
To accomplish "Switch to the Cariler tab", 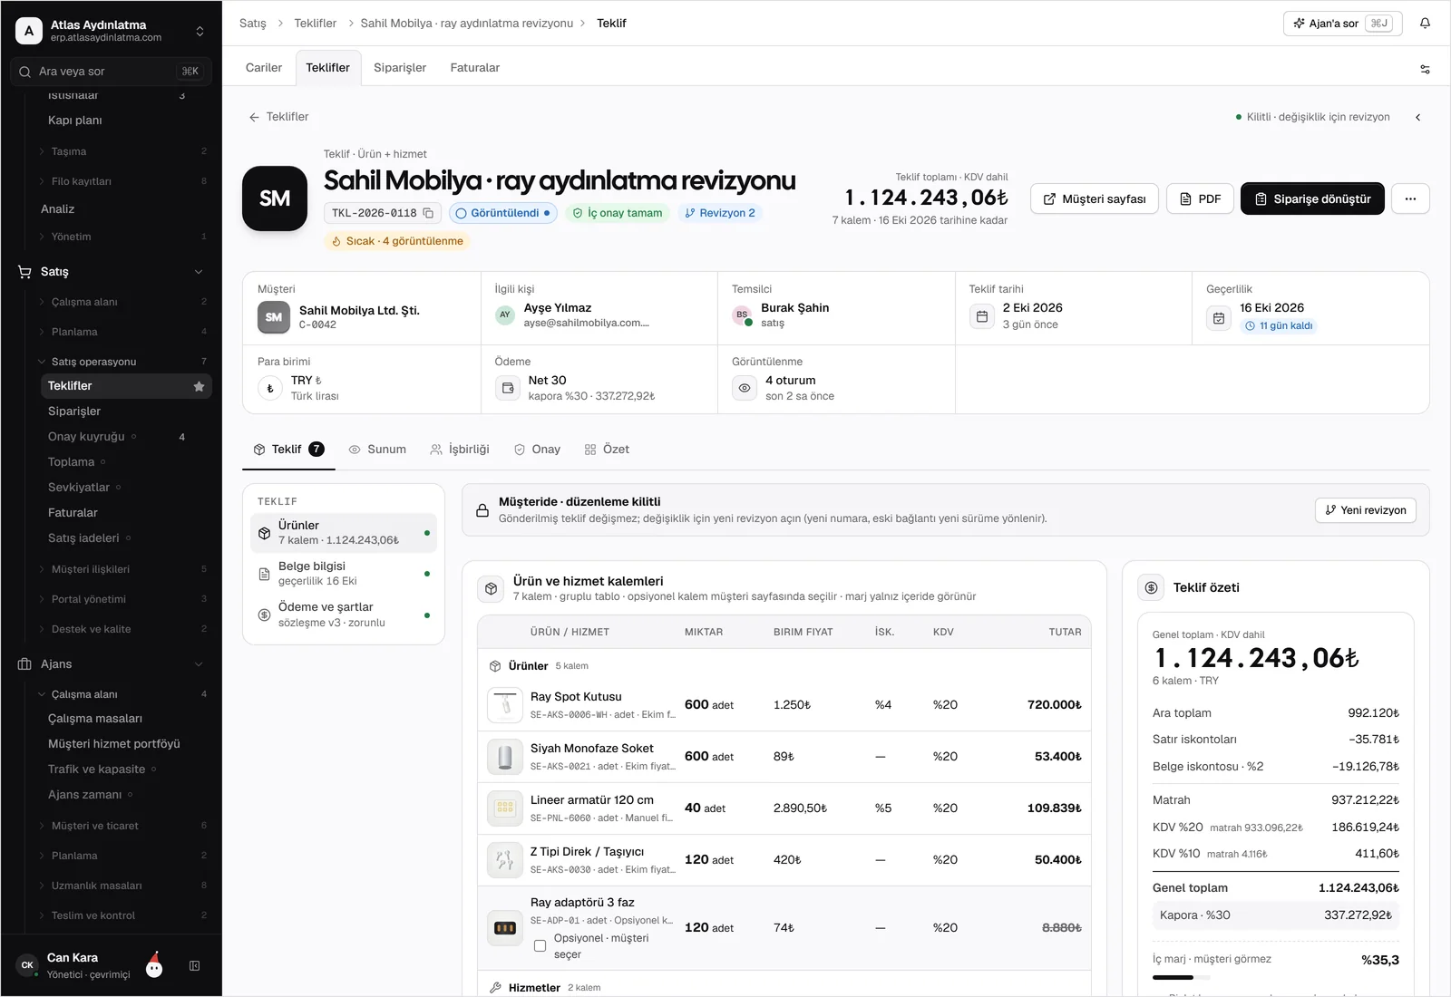I will (264, 68).
